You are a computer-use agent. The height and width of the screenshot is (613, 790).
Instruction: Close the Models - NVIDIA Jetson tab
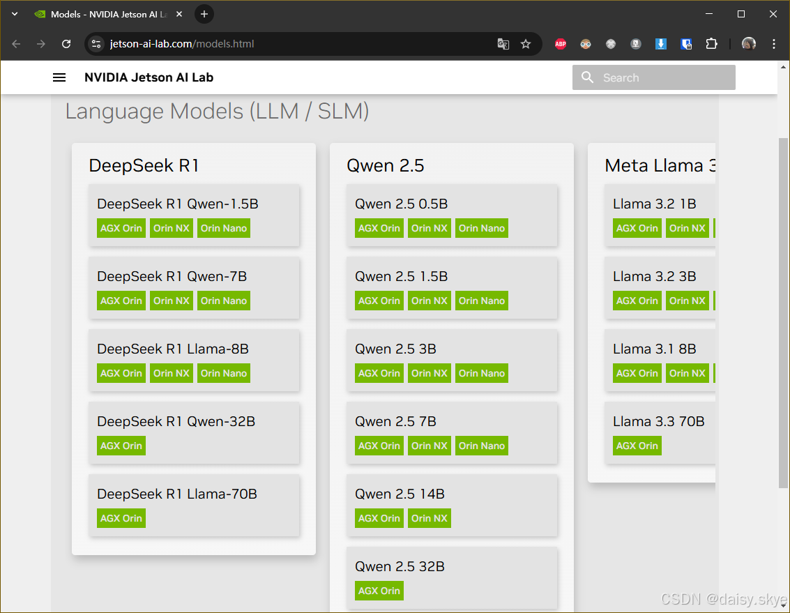[x=179, y=14]
